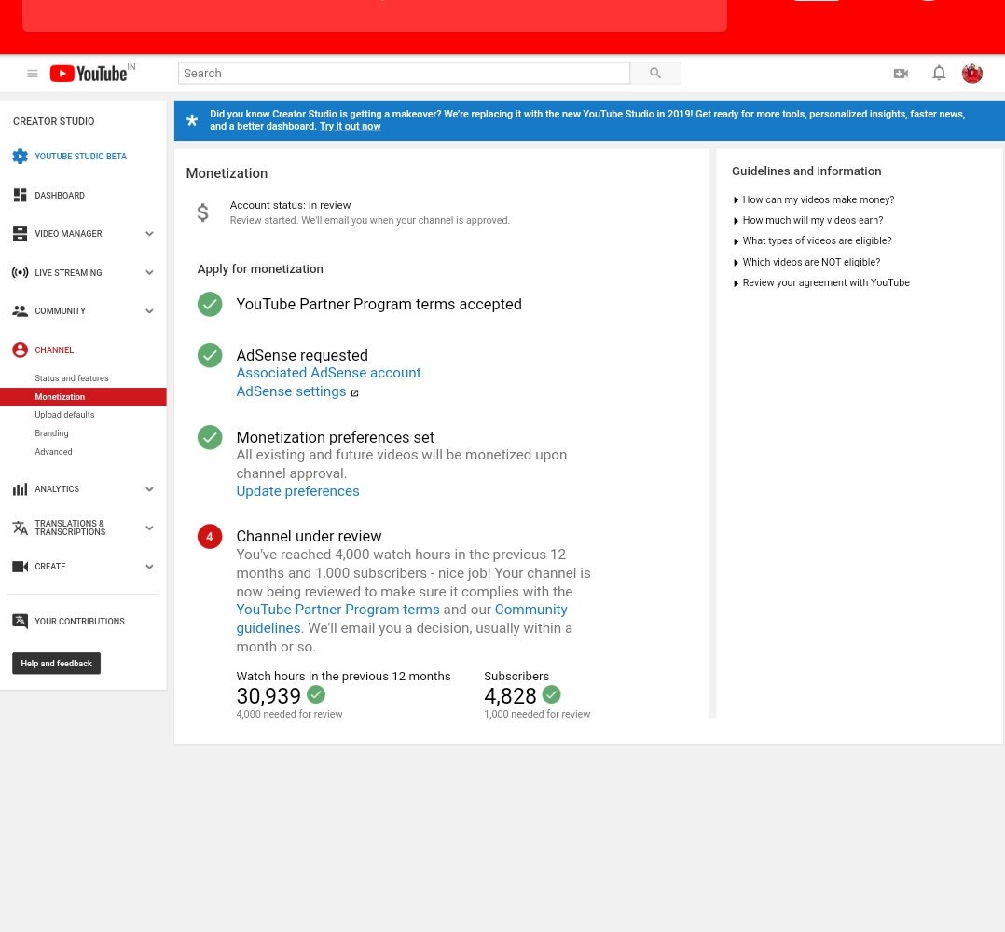Click the green check next to 4,828
The height and width of the screenshot is (932, 1005).
click(551, 694)
